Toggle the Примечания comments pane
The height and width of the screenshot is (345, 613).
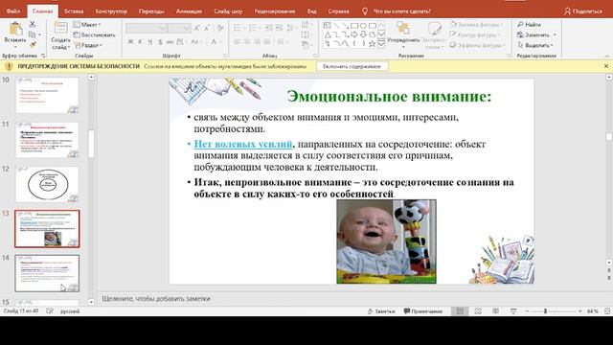point(423,310)
